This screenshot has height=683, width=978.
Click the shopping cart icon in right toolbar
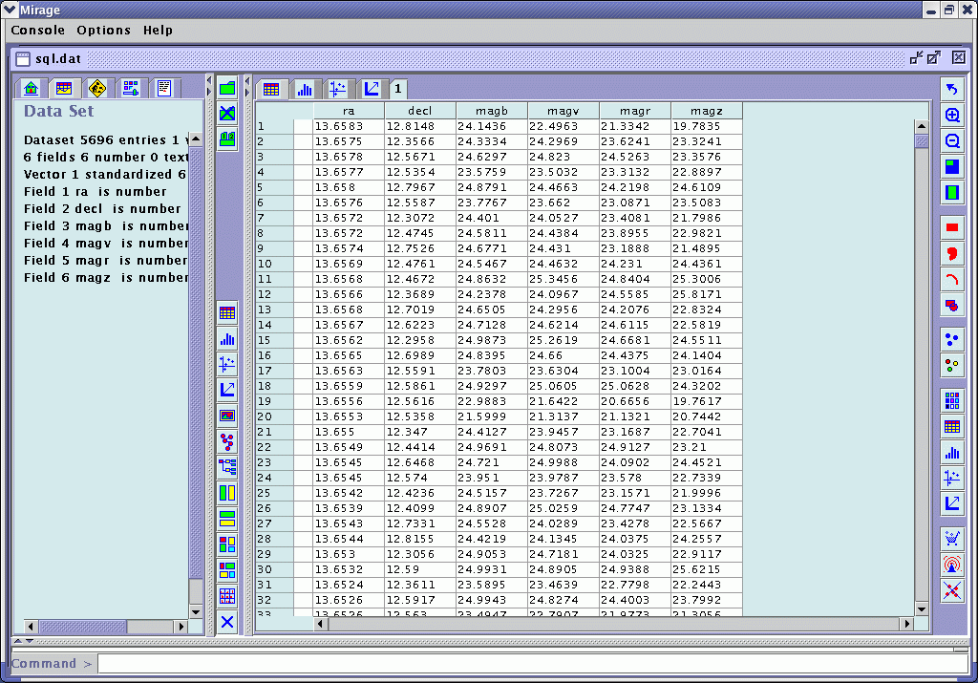point(952,539)
